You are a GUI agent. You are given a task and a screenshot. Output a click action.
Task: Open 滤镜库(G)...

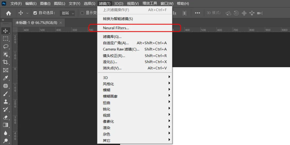point(135,37)
